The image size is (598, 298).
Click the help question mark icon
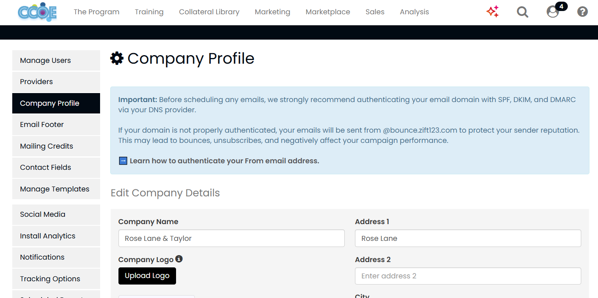582,12
